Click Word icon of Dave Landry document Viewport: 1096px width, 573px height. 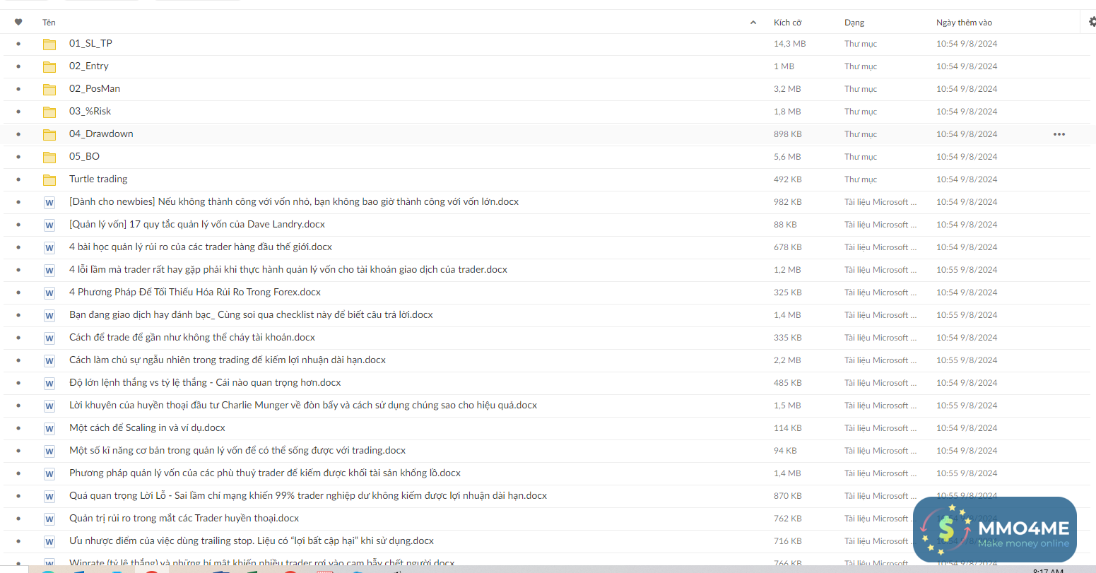[x=49, y=225]
